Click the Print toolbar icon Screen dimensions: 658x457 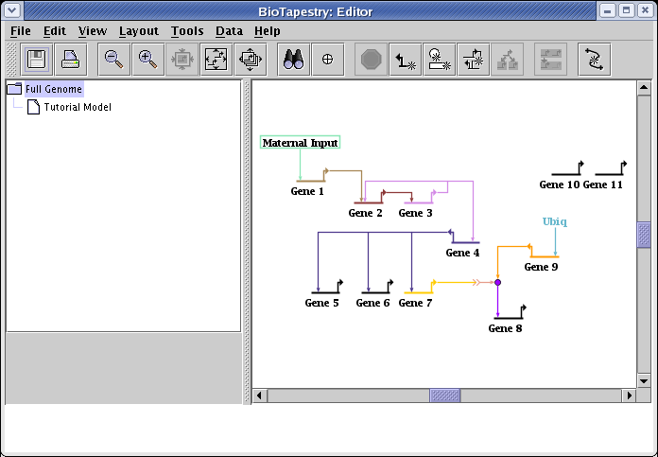71,59
